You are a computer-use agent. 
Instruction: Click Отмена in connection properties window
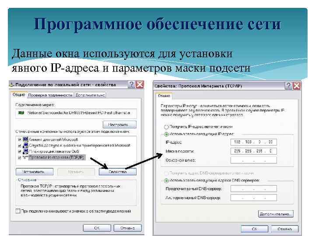(128, 228)
